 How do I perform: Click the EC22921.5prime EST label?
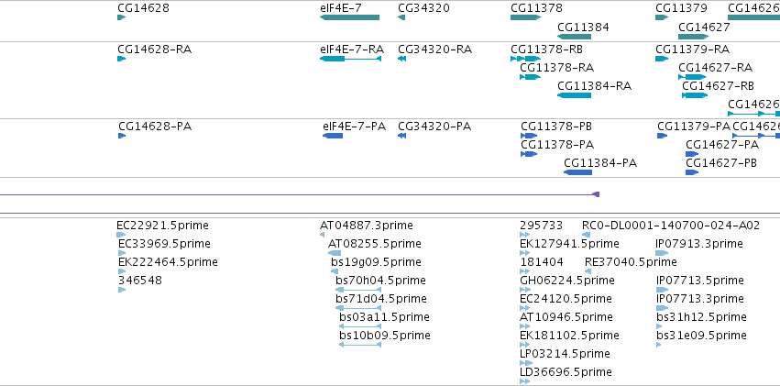tap(162, 226)
